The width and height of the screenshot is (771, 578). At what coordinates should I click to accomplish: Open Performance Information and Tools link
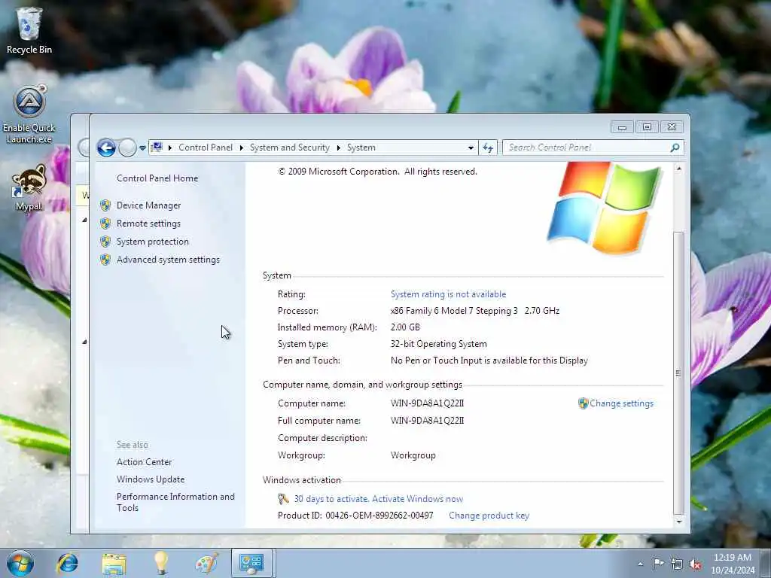point(175,502)
